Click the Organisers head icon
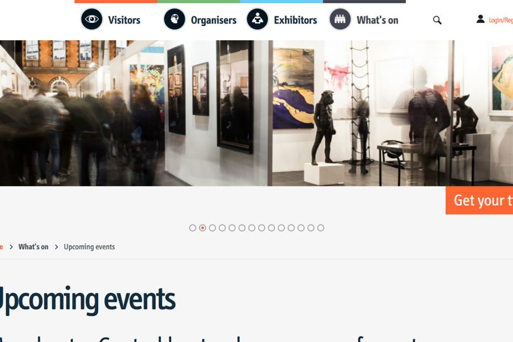 coord(174,19)
